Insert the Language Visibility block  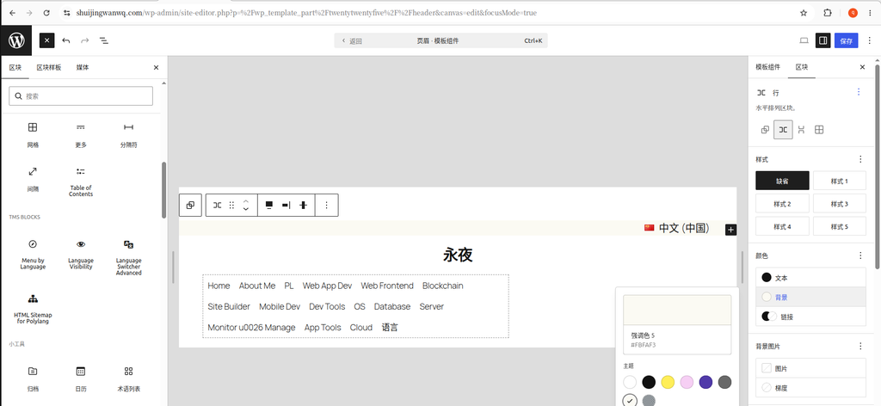(81, 255)
